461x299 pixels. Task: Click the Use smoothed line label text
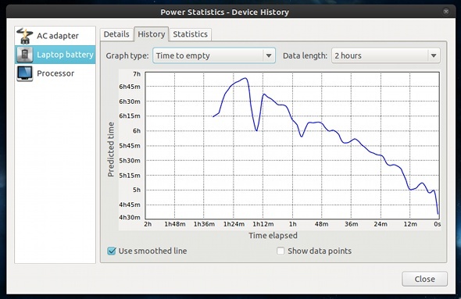(152, 251)
